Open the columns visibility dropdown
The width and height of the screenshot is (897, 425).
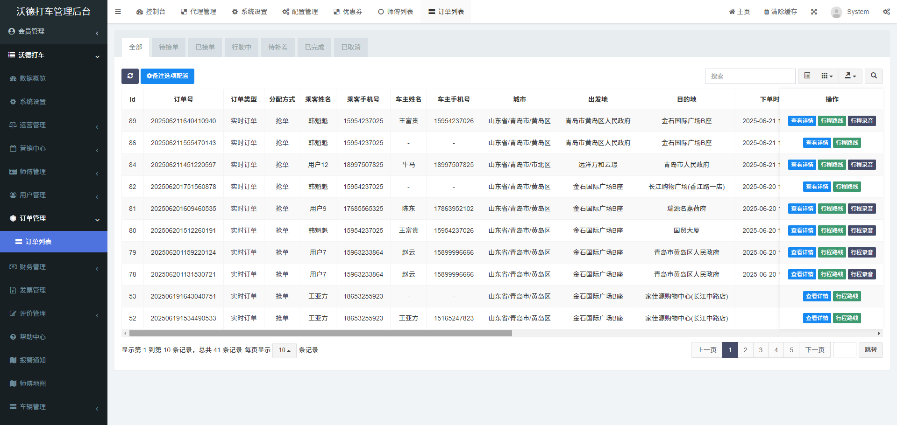tap(827, 76)
